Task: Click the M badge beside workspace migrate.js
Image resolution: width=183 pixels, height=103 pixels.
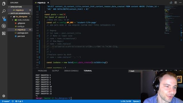Action: point(30,30)
